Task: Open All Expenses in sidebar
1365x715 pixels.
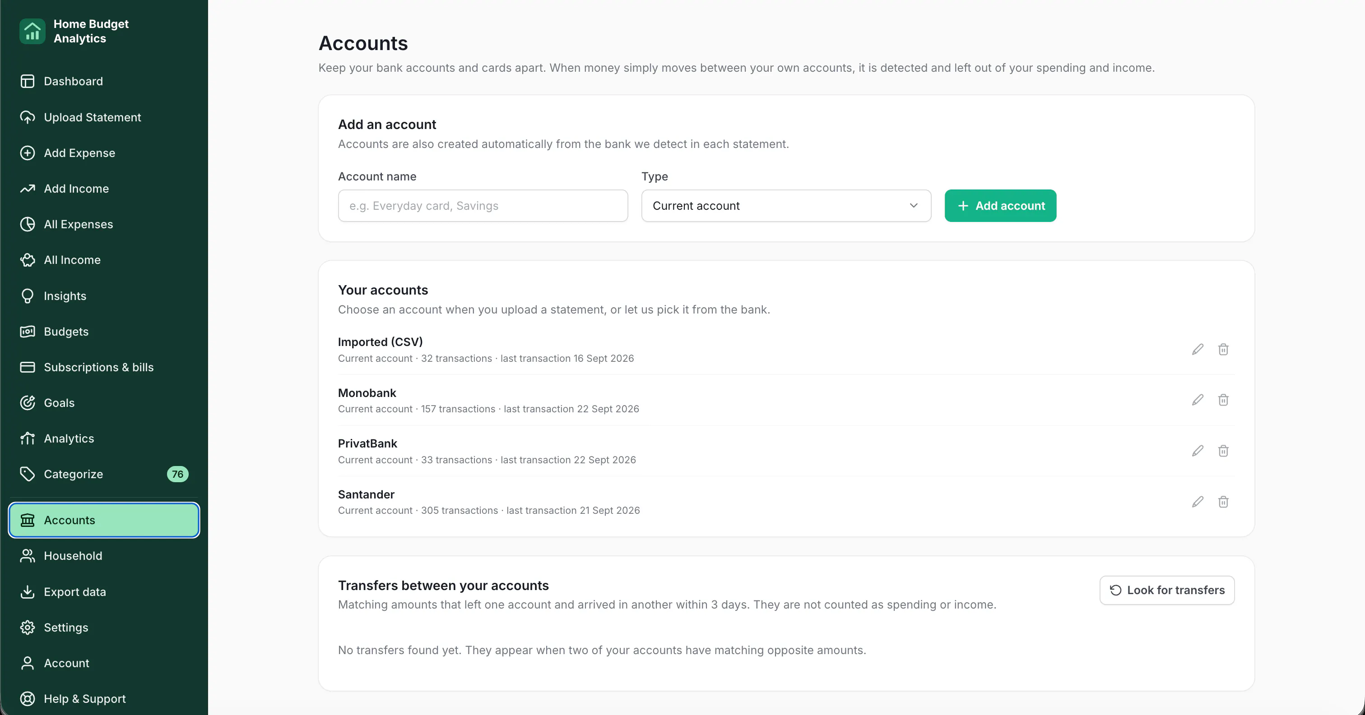Action: (x=104, y=224)
